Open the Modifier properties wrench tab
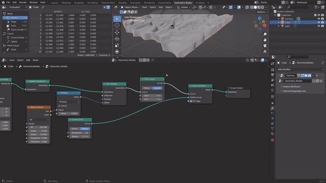The image size is (326, 183). point(273,108)
